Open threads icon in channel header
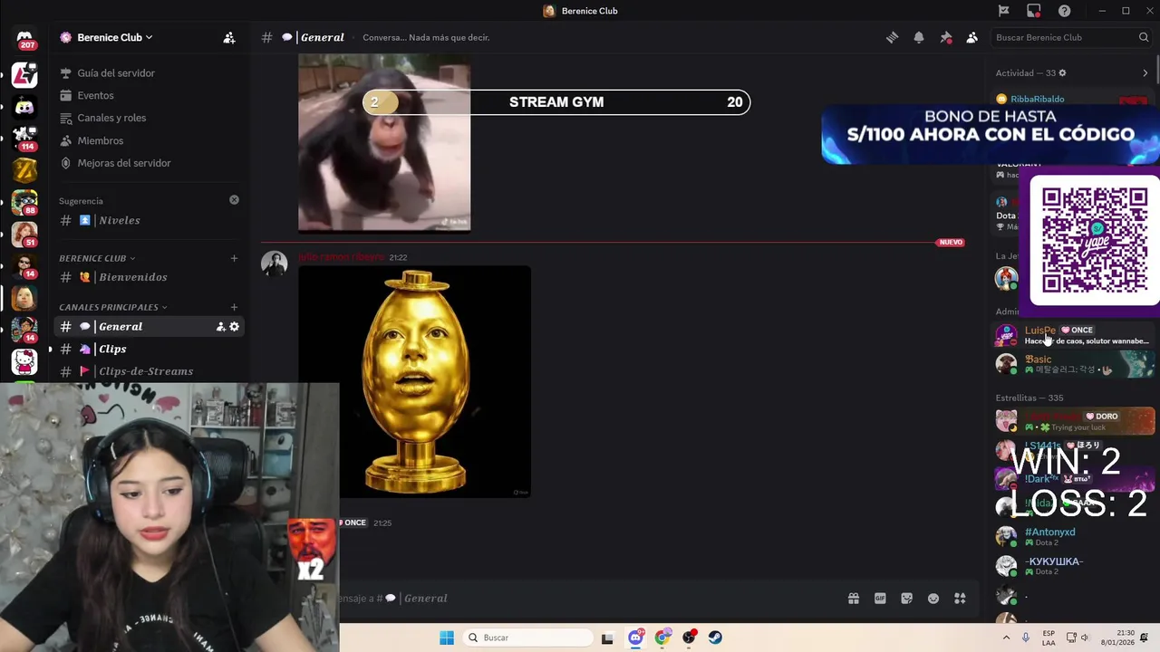Screen dimensions: 1160x652 coord(893,37)
